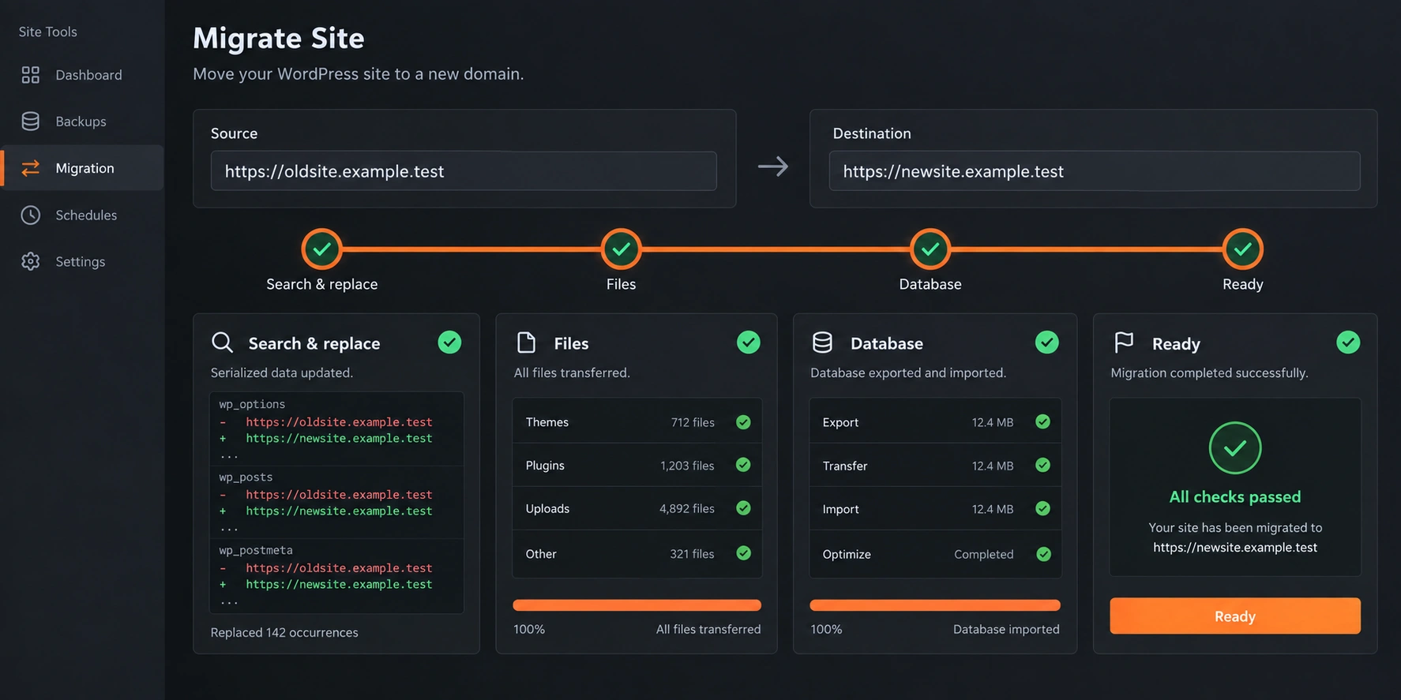The image size is (1401, 700).
Task: Select the Database step marker in timeline
Action: (930, 249)
